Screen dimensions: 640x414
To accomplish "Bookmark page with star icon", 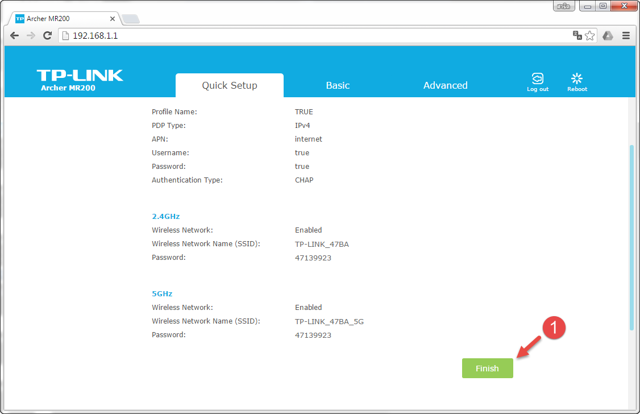I will tap(590, 35).
